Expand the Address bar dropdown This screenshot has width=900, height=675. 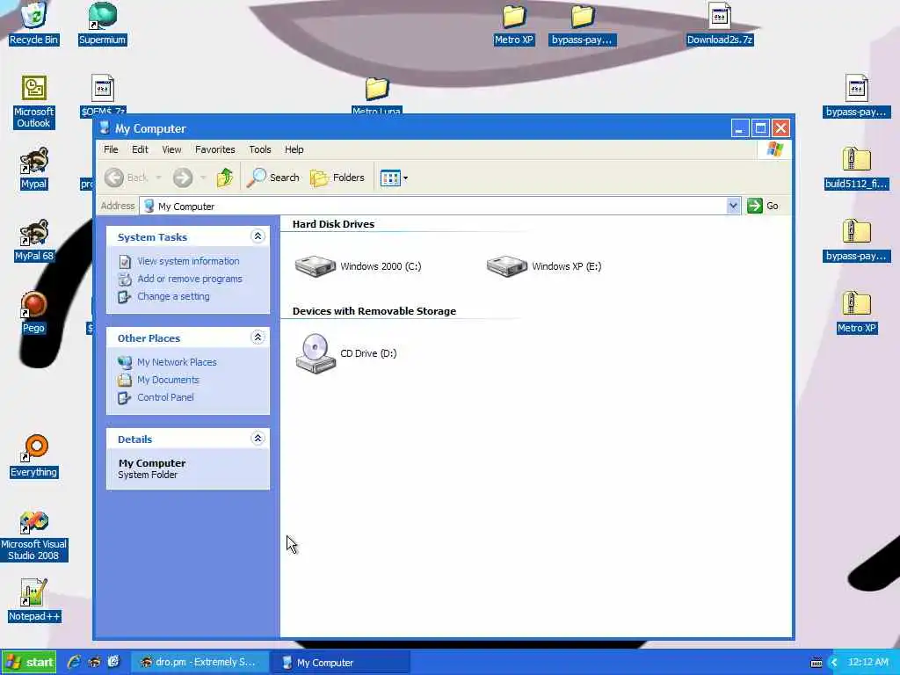coord(733,206)
